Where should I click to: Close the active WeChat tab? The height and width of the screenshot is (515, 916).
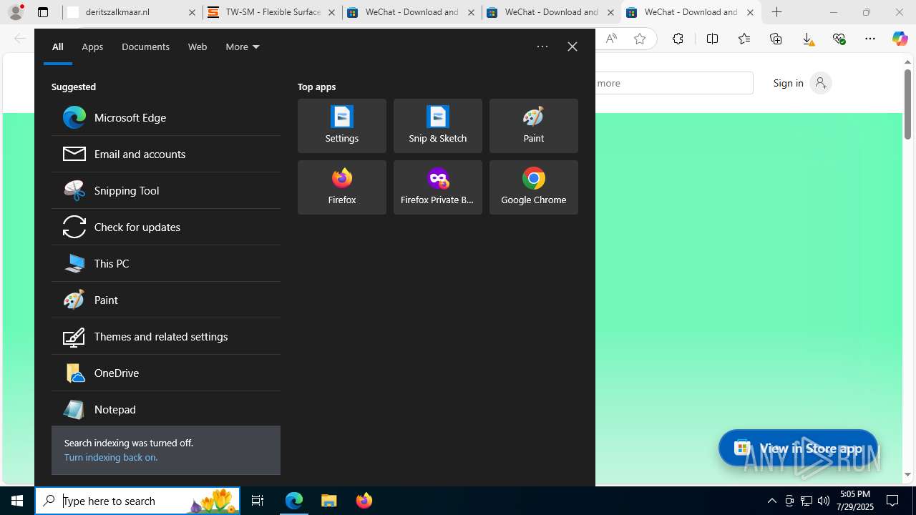click(750, 12)
